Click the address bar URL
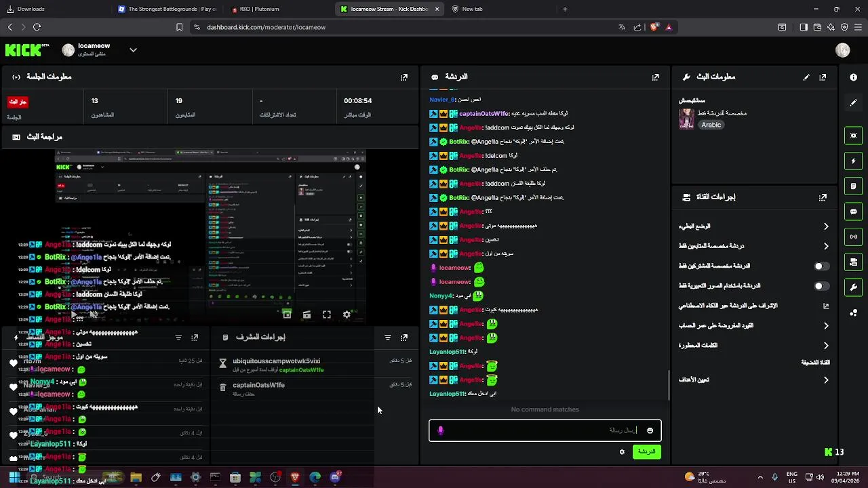The width and height of the screenshot is (868, 488). point(266,27)
